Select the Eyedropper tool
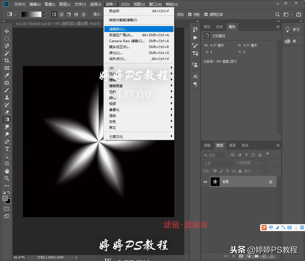Image resolution: width=305 pixels, height=261 pixels. point(7,75)
